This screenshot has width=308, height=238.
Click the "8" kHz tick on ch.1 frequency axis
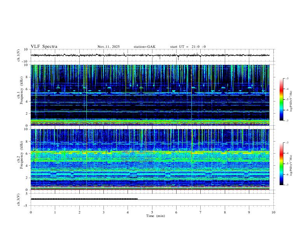tap(27, 77)
